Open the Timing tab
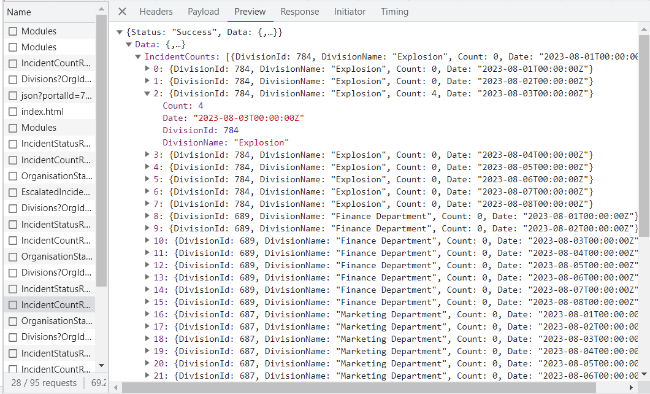 (x=394, y=12)
